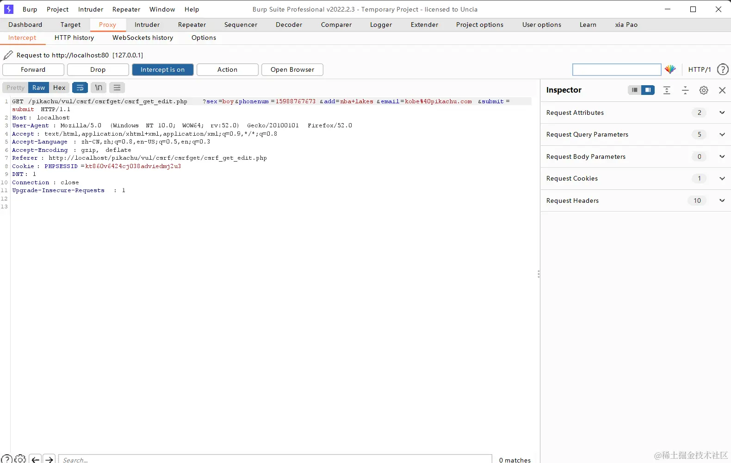Open search help icon at bottom left
The image size is (731, 463).
coord(6,459)
